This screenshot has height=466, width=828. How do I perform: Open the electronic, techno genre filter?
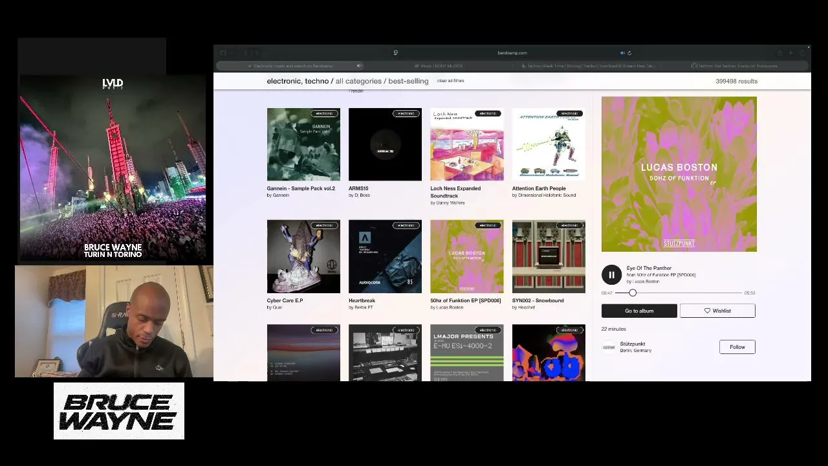point(298,81)
